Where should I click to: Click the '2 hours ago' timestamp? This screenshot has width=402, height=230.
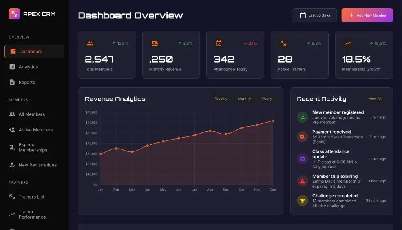coord(376,201)
